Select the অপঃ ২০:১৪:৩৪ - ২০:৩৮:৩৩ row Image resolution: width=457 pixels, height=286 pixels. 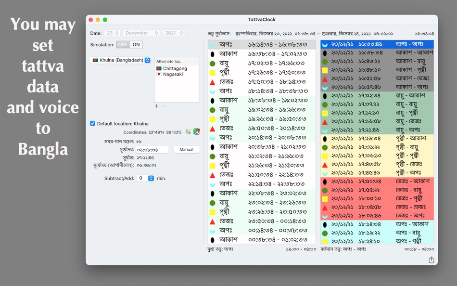tap(262, 137)
